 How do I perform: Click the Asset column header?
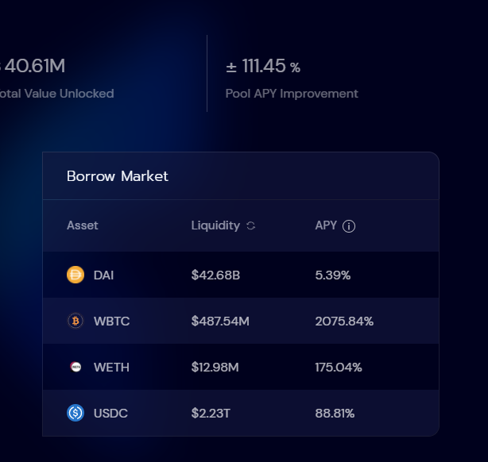tap(83, 225)
